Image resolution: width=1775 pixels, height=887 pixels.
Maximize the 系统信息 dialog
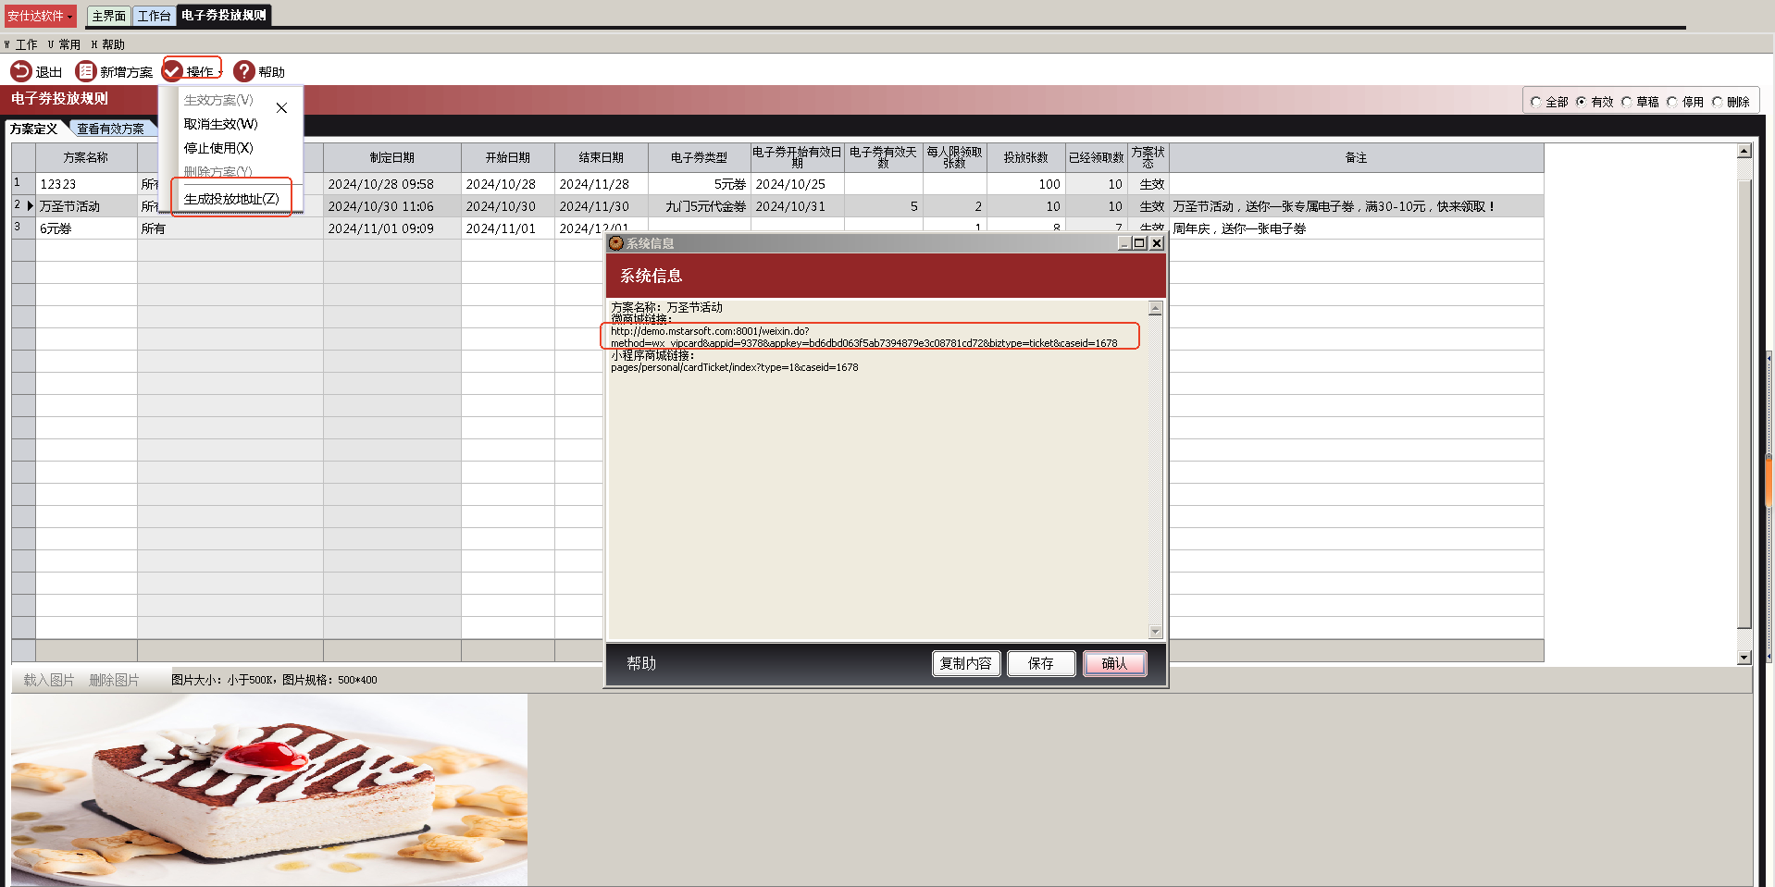[1140, 243]
